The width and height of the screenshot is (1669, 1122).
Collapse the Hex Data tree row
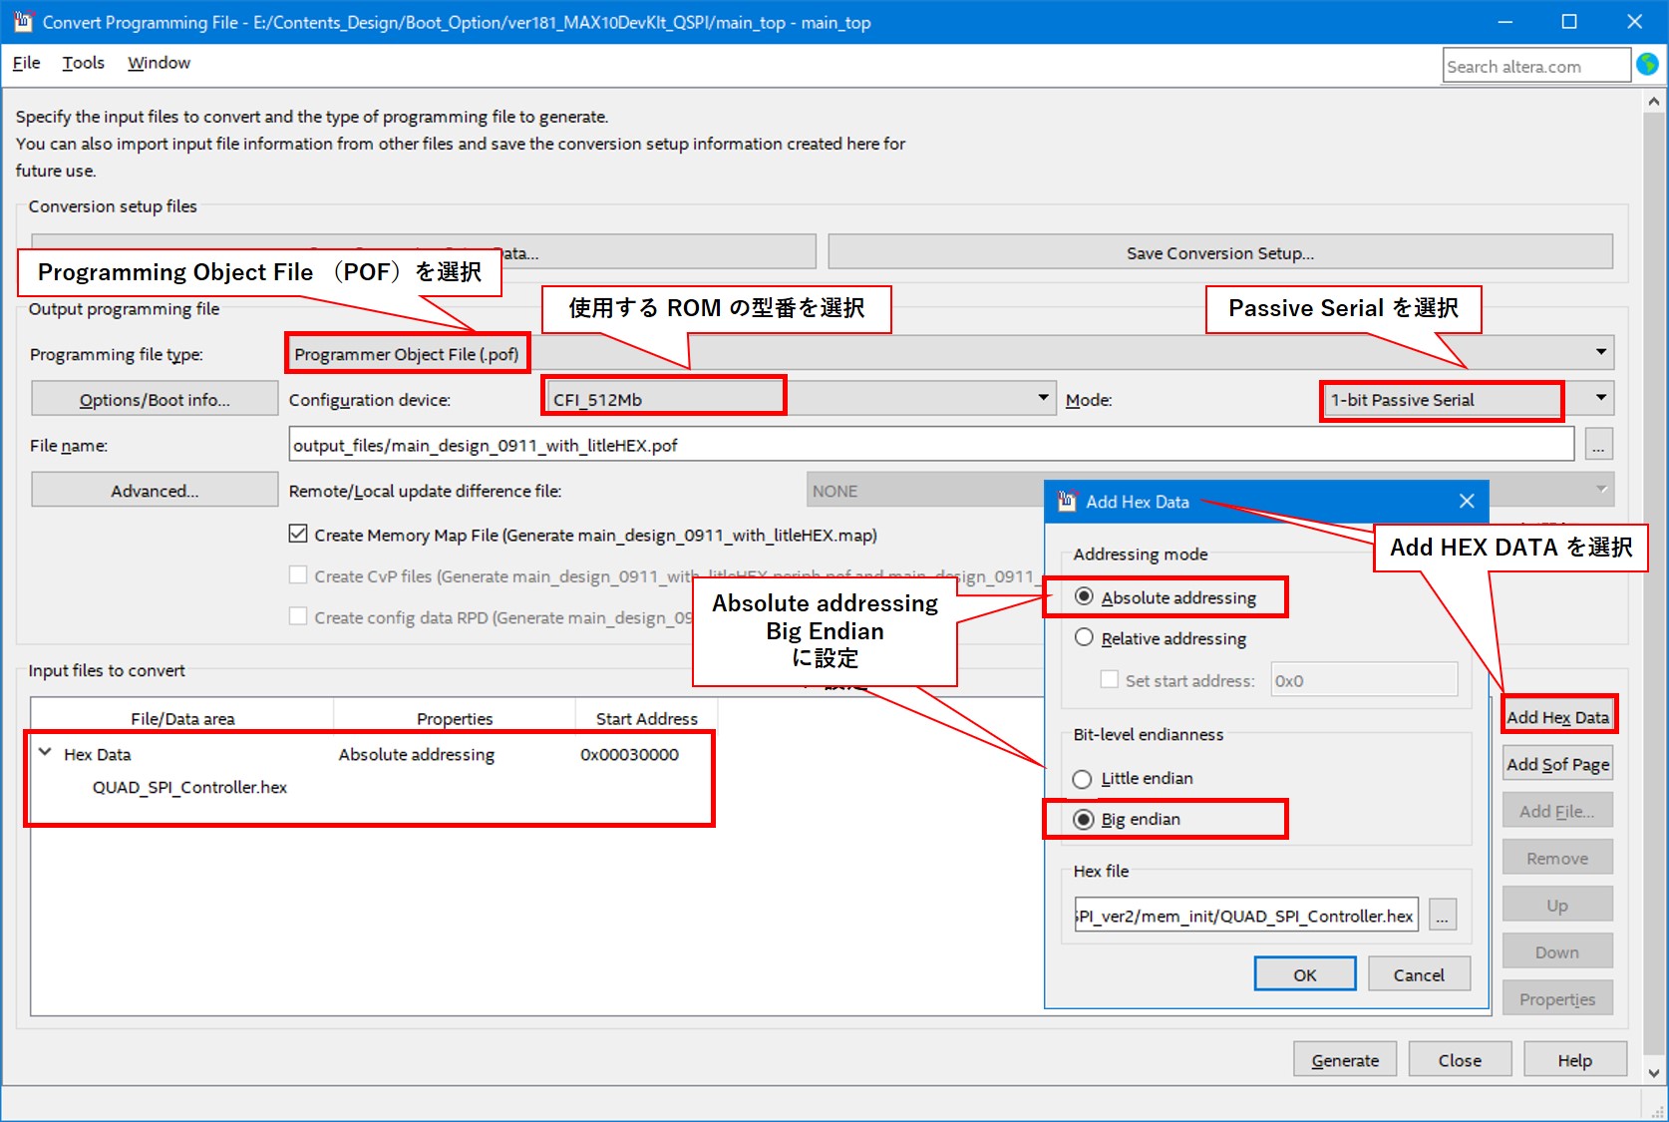(x=45, y=753)
